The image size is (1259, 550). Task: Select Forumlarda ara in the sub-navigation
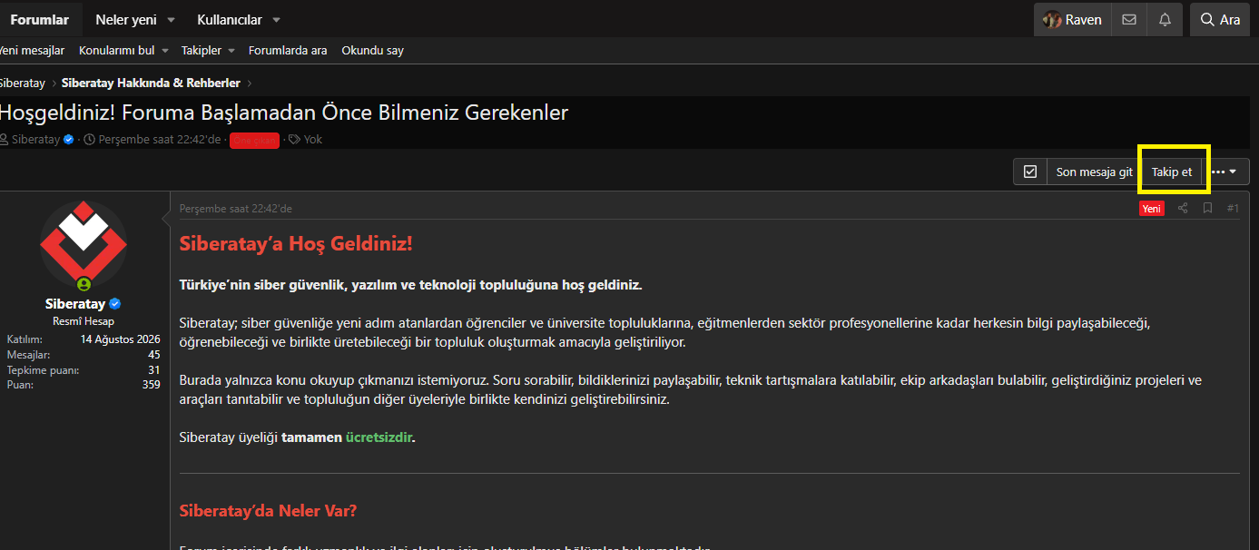(288, 51)
